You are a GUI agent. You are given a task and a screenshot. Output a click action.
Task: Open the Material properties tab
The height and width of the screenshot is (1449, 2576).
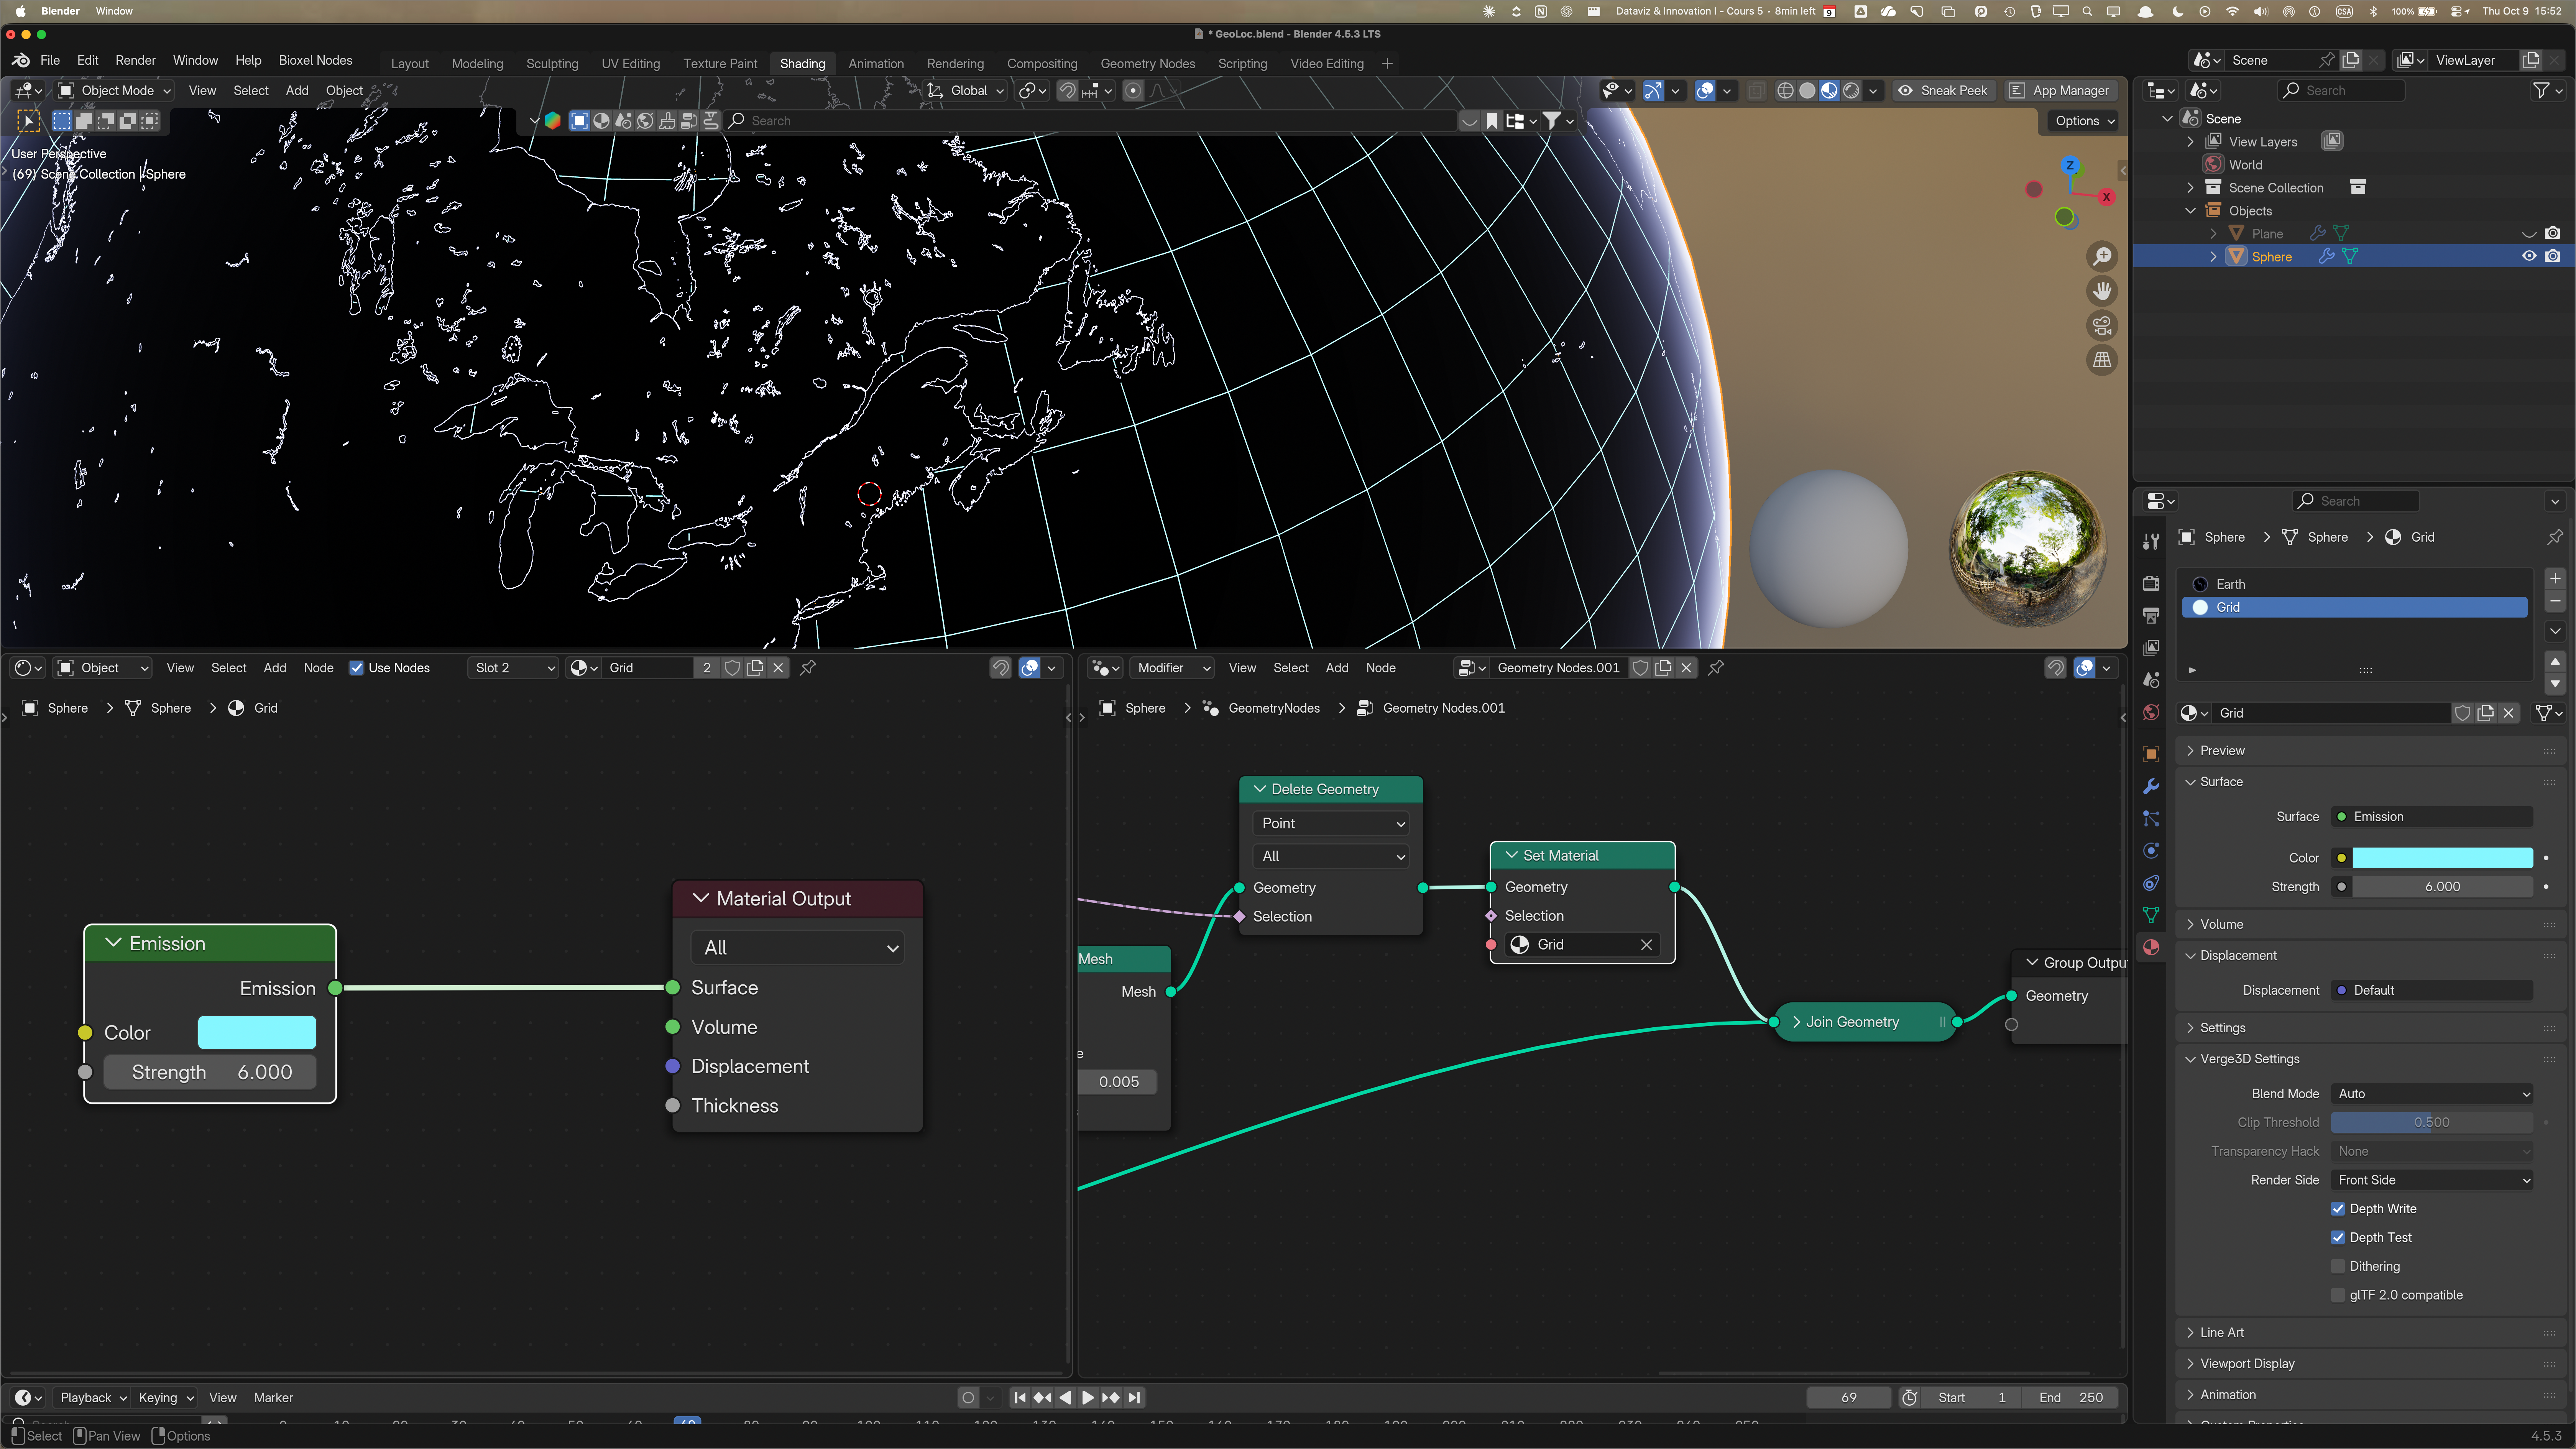tap(2151, 947)
